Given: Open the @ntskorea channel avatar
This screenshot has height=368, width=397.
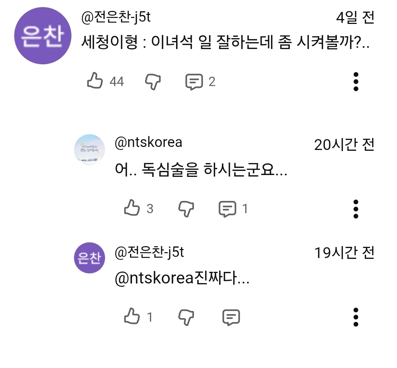Looking at the screenshot, I should (90, 150).
